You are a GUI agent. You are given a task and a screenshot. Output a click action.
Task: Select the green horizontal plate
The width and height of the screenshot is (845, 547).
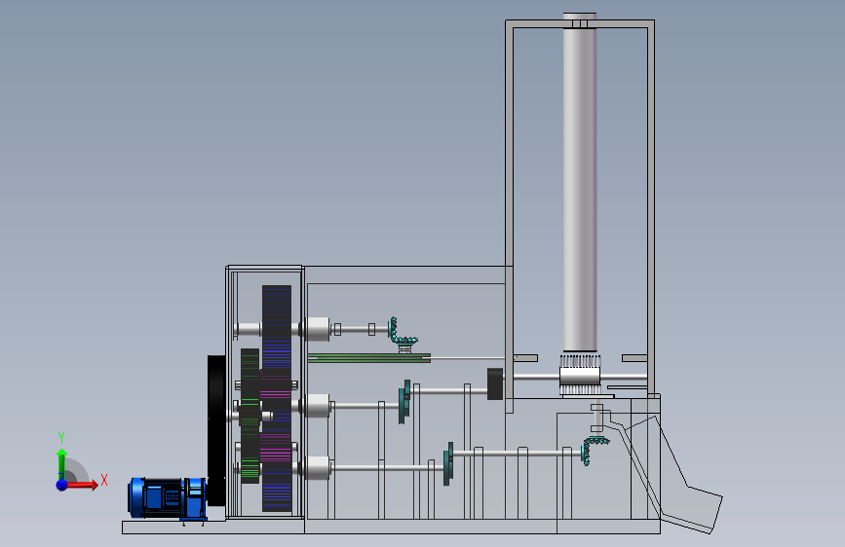pyautogui.click(x=368, y=358)
